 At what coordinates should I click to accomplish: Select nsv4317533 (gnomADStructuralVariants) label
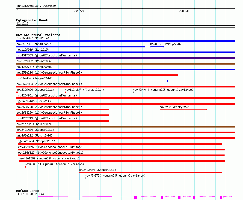tap(47, 55)
